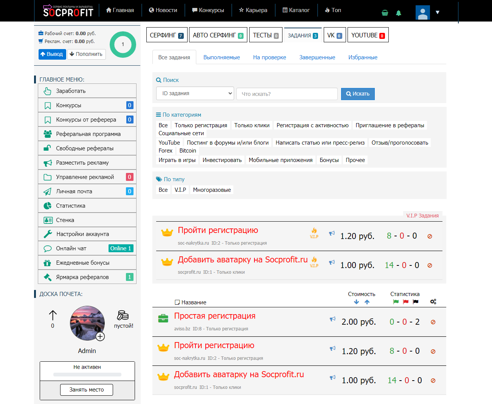This screenshot has height=404, width=492.
Task: Click megaphone icon on 'Простая регистрация' row
Action: coord(332,319)
